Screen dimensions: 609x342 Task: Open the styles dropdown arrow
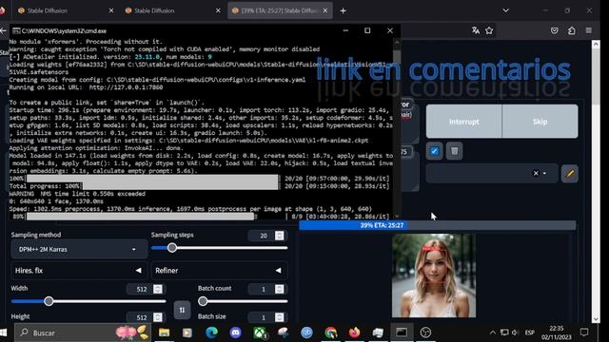[544, 173]
